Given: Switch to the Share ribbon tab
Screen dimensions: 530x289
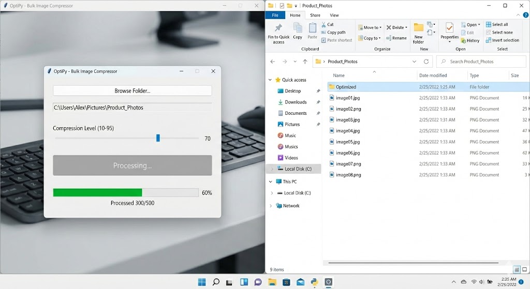Looking at the screenshot, I should pos(315,15).
